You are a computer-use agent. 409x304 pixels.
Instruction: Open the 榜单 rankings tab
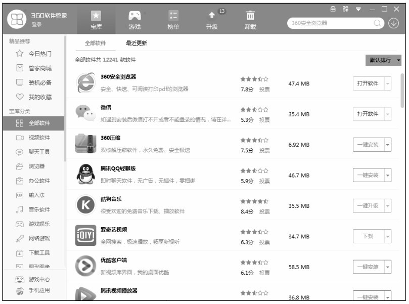(173, 20)
